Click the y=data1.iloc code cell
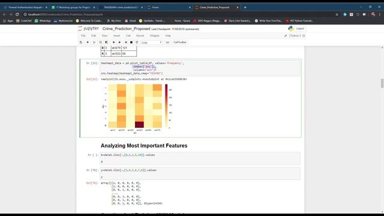384x216 pixels. (x=200, y=173)
